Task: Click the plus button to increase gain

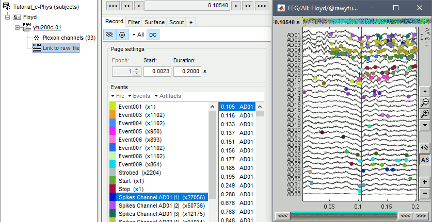Action: tap(425, 182)
